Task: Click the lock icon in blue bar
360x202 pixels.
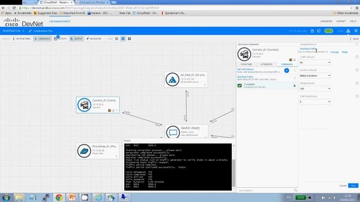Action: tap(312, 31)
